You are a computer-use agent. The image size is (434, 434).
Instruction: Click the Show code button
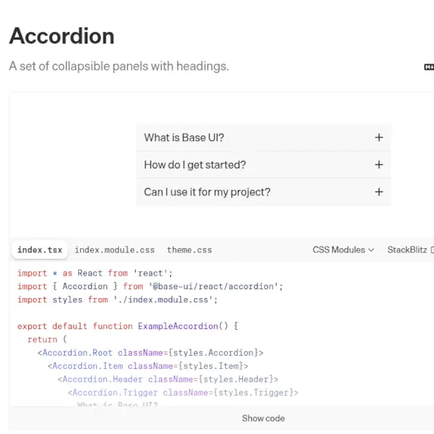(x=263, y=418)
